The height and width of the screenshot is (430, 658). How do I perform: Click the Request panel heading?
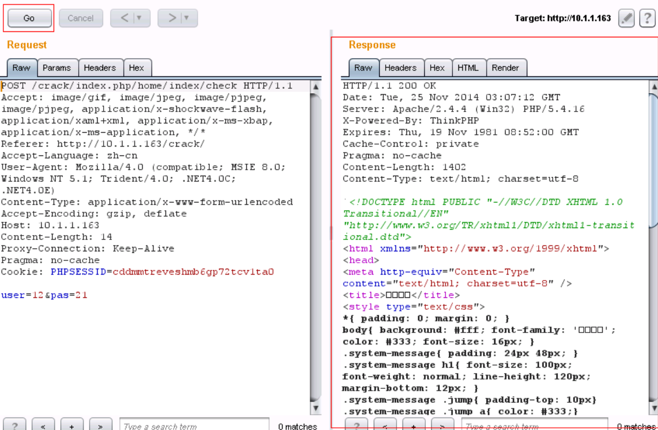[x=27, y=45]
